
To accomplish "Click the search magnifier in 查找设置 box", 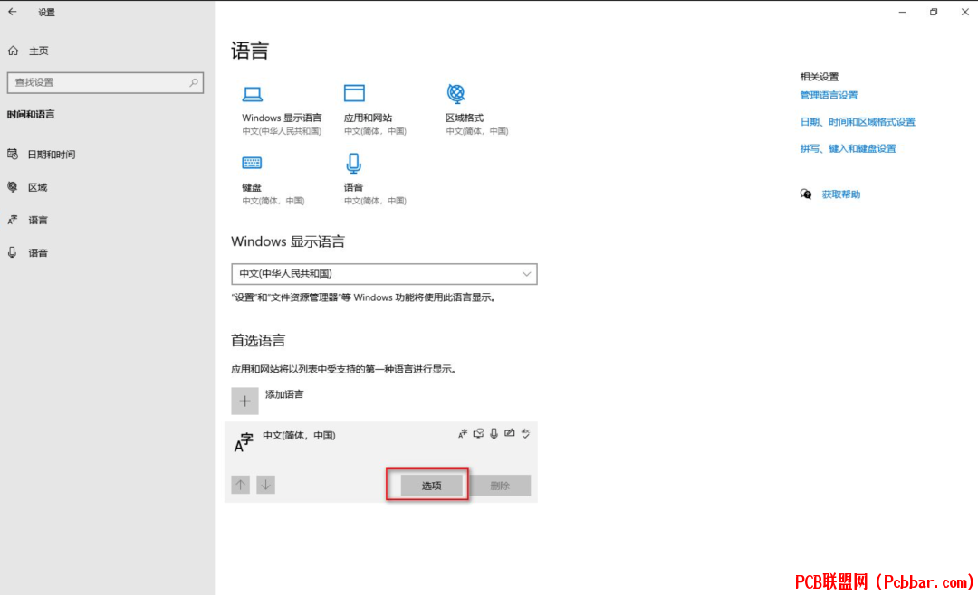I will click(194, 82).
